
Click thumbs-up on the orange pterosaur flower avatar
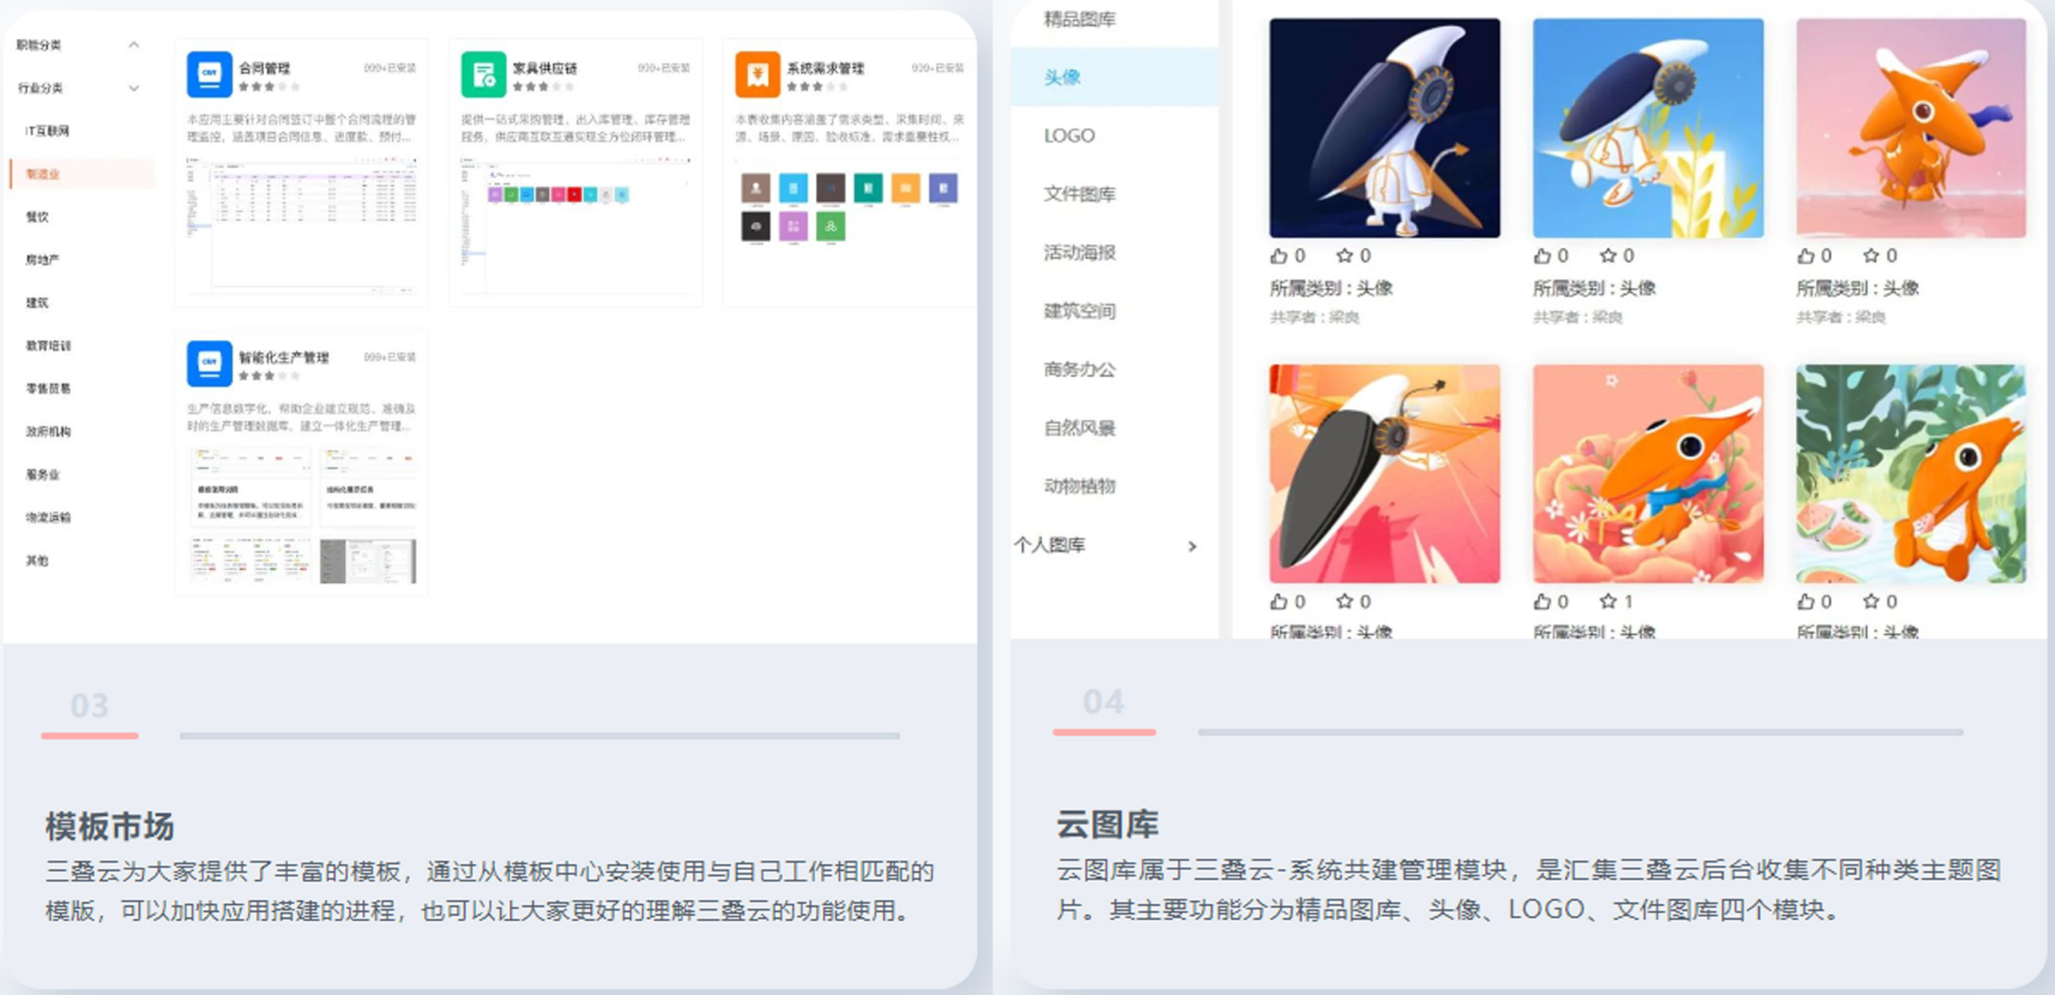click(1542, 602)
